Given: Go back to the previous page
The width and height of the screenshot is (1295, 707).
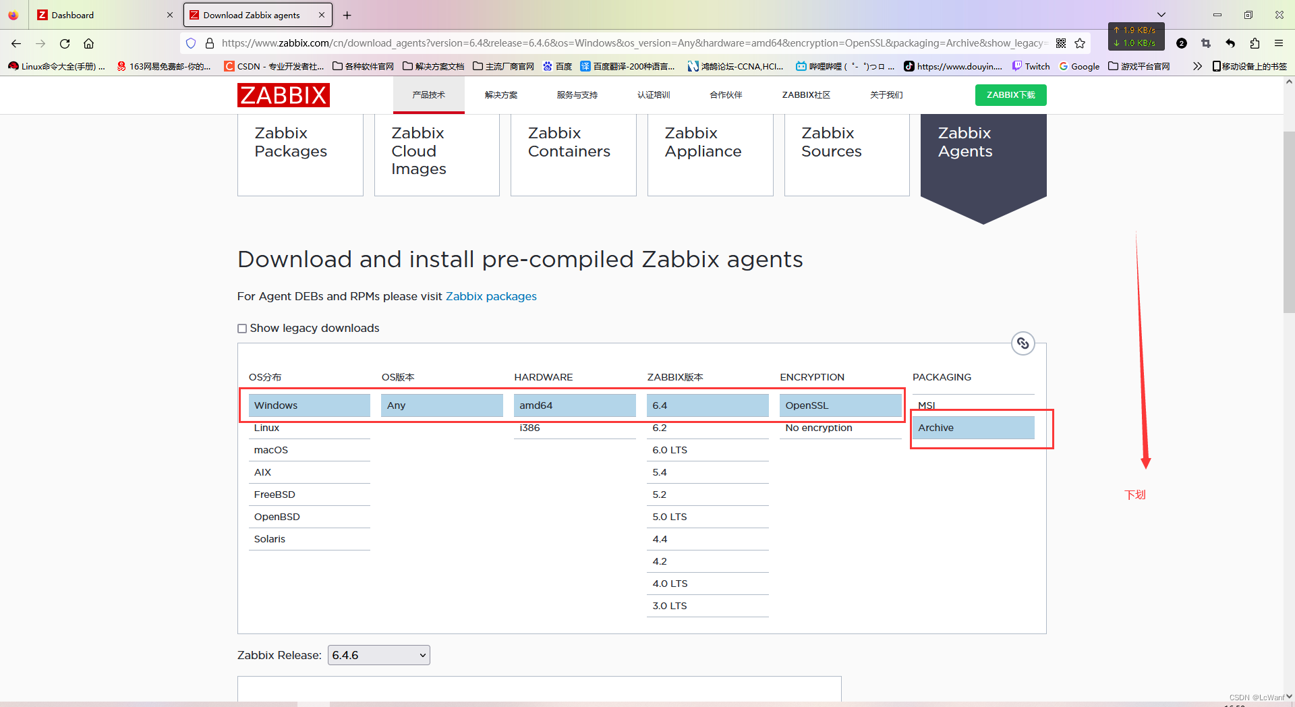Looking at the screenshot, I should (16, 43).
